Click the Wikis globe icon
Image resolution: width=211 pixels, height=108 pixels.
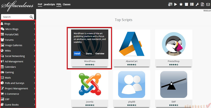tap(2, 51)
